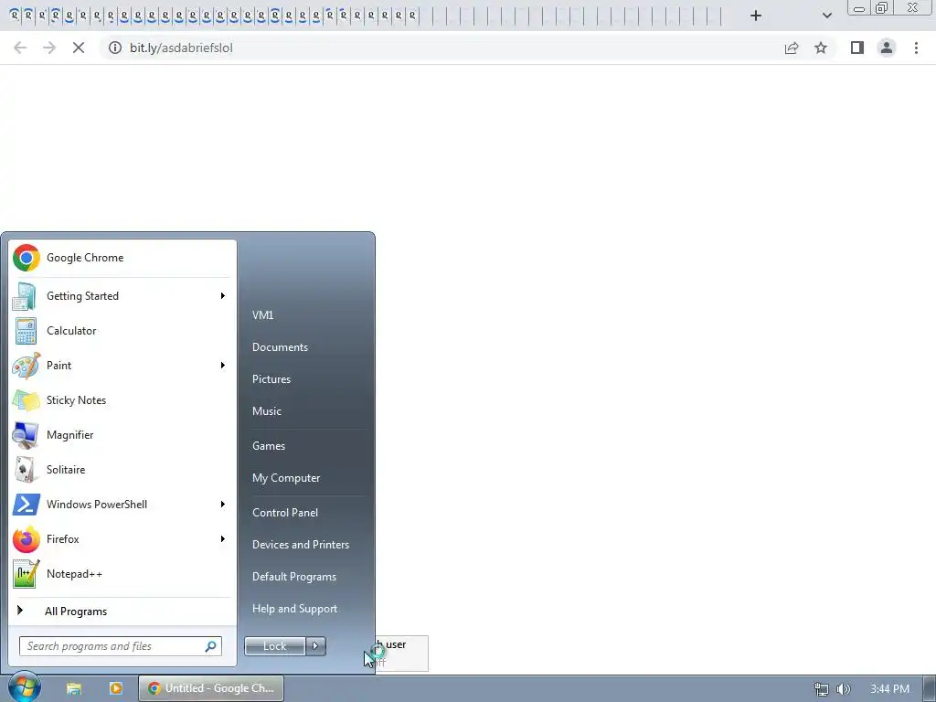Expand the Firefox jump list arrow
The image size is (936, 702).
tap(223, 539)
